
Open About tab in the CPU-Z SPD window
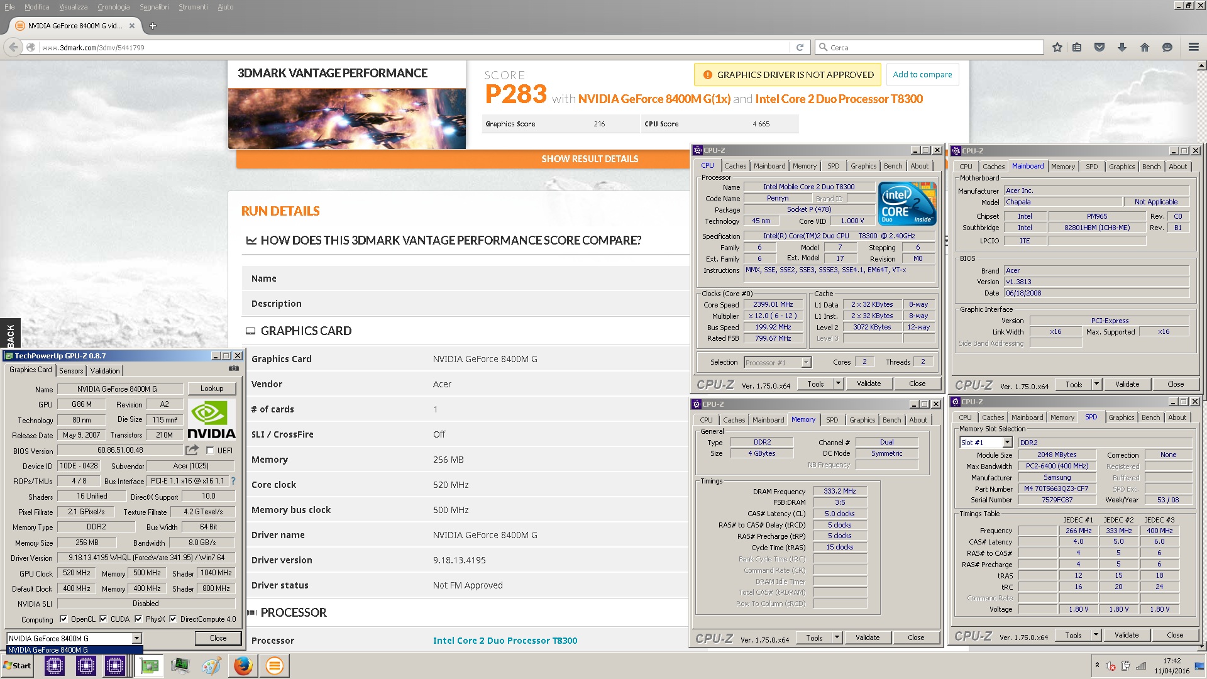1177,417
